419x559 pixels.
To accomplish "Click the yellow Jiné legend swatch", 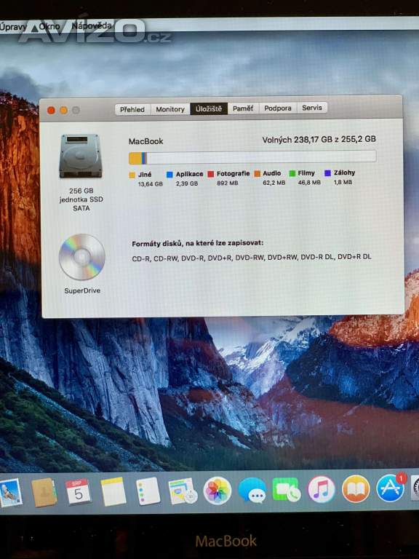I will coord(132,175).
